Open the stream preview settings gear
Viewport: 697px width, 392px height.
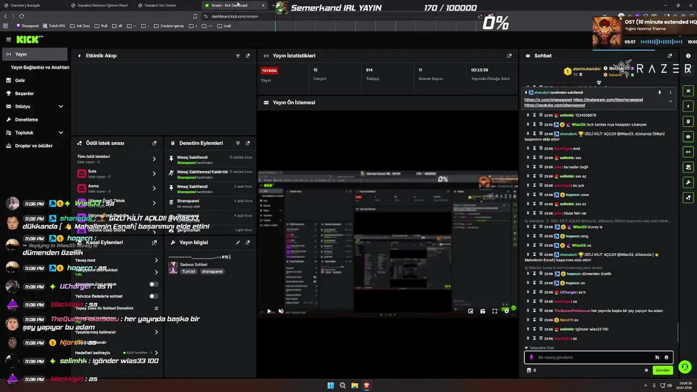pyautogui.click(x=506, y=311)
